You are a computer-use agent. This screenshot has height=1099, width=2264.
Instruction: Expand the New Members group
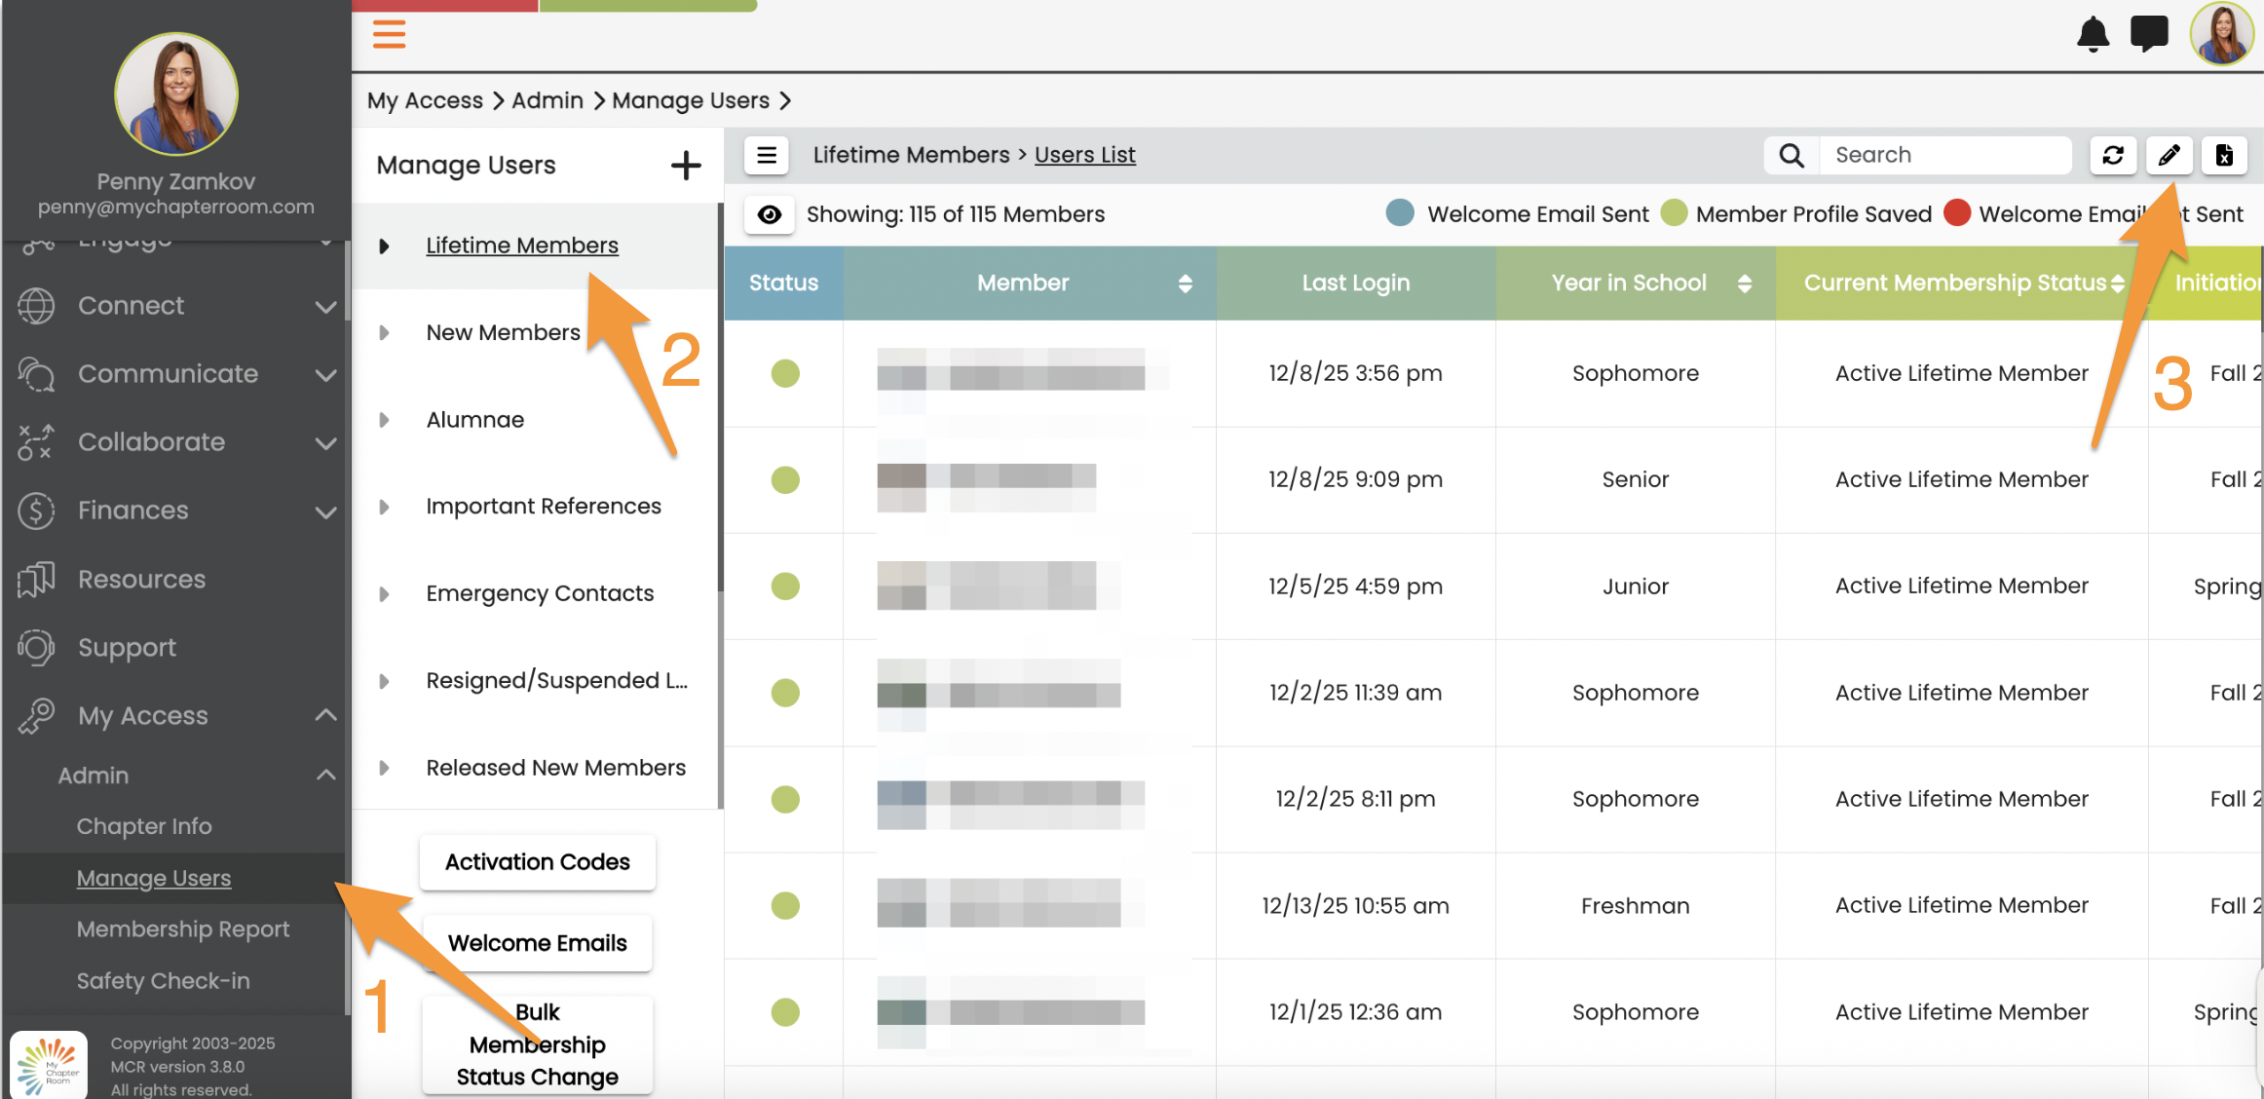[384, 333]
